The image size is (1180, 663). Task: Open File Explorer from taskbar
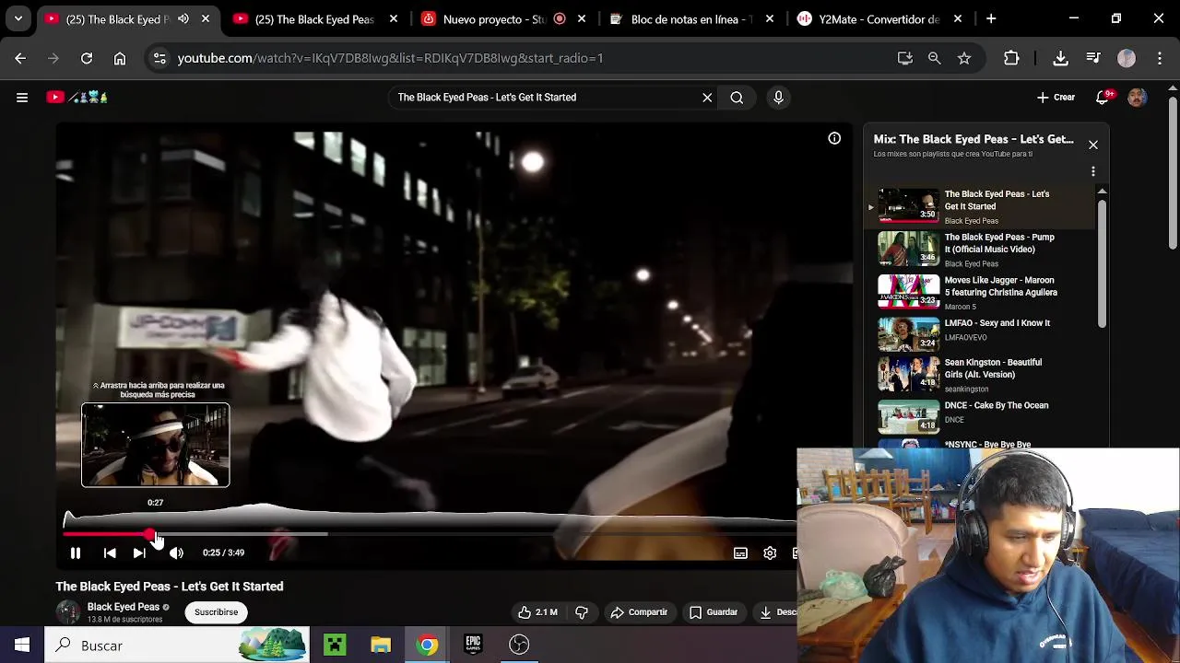pyautogui.click(x=381, y=646)
